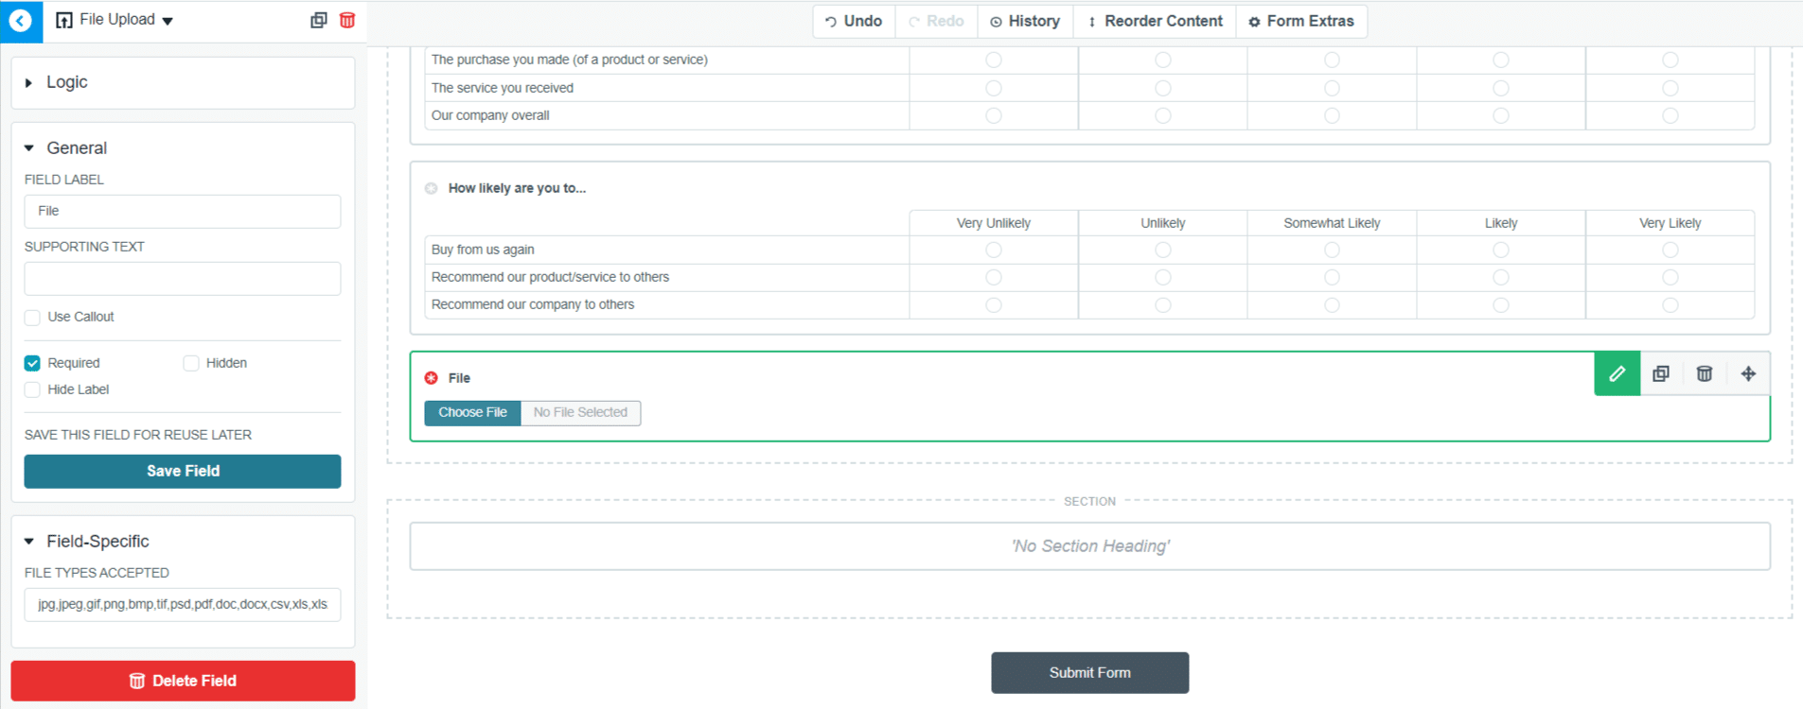This screenshot has width=1803, height=709.
Task: Select Very Likely for Recommend our company to others
Action: (1670, 305)
